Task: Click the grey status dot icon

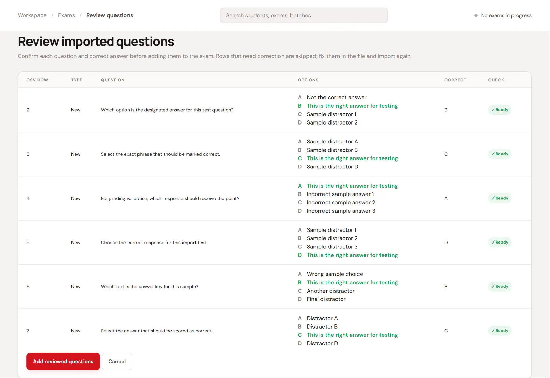Action: 476,15
